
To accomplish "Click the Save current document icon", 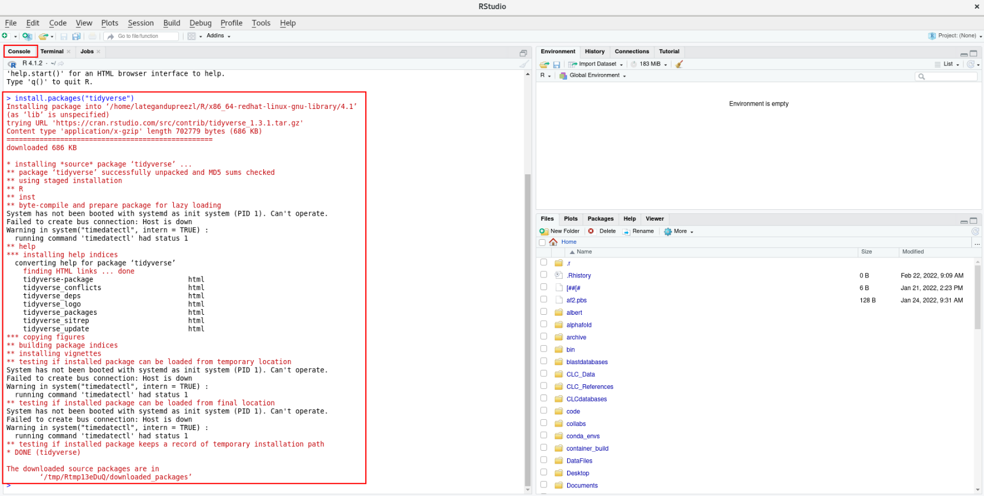I will 64,36.
